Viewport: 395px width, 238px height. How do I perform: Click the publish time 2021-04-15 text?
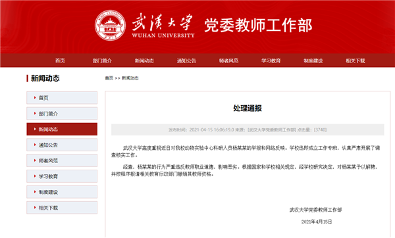pos(201,130)
